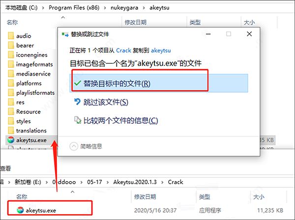295x220 pixels.
Task: Click Program Files (x86) in address path
Action: pyautogui.click(x=74, y=7)
